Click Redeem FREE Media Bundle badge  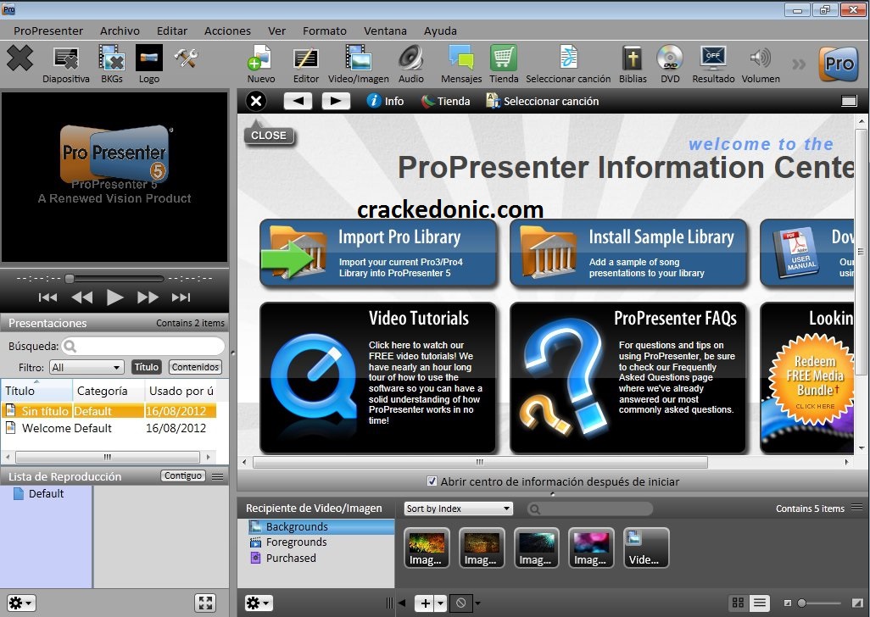[815, 381]
